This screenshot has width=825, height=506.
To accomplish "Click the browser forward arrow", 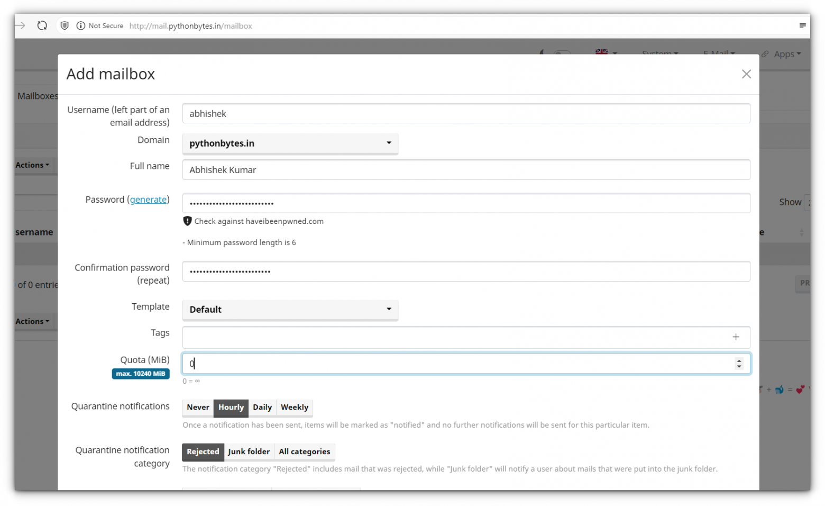I will coord(20,25).
